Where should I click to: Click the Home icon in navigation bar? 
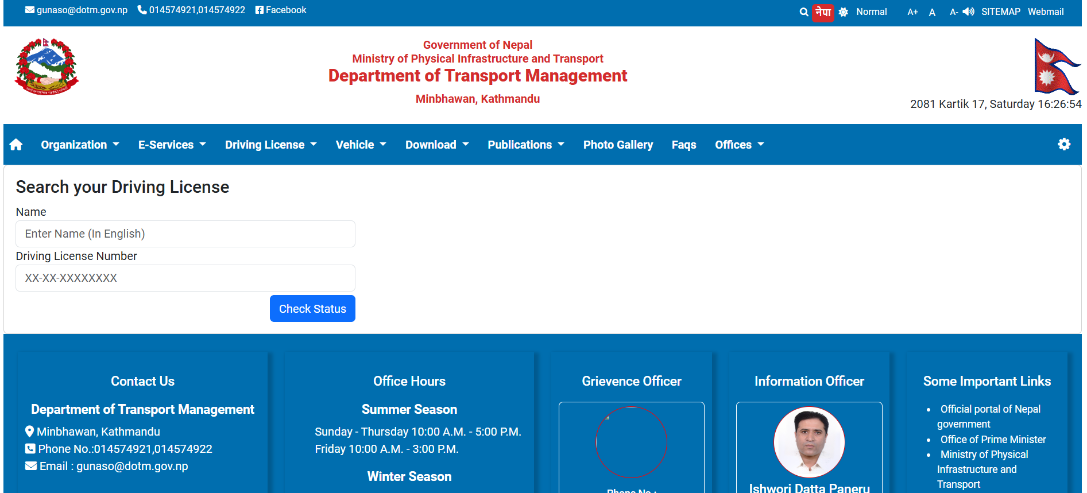click(16, 145)
